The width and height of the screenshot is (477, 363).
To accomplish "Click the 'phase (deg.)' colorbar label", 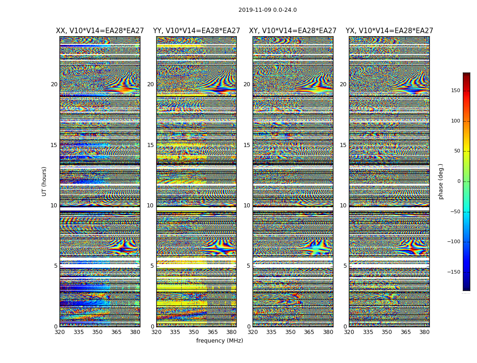I will coord(441,181).
